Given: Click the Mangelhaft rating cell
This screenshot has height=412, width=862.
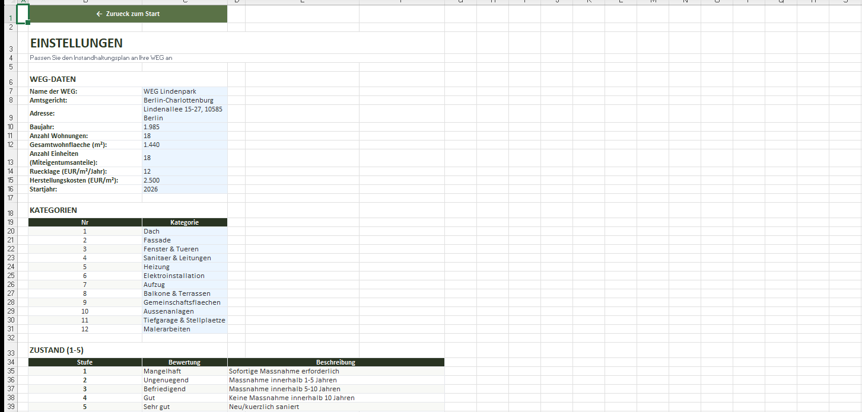Looking at the screenshot, I should 184,371.
